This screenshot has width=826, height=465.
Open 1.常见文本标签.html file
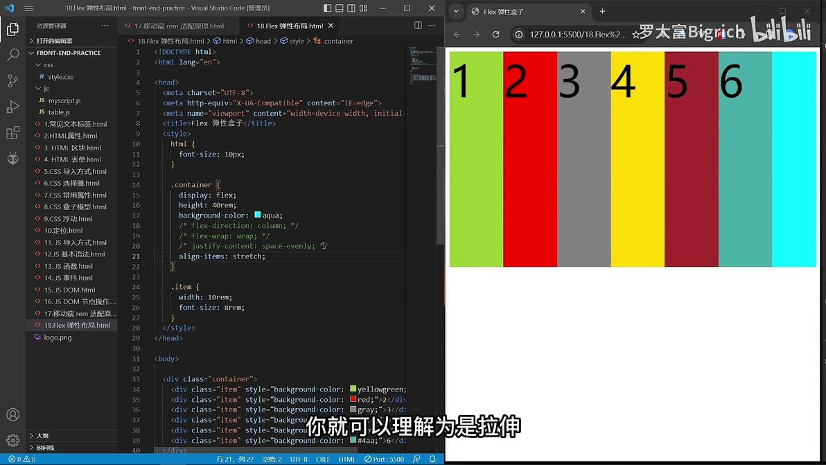(x=76, y=124)
